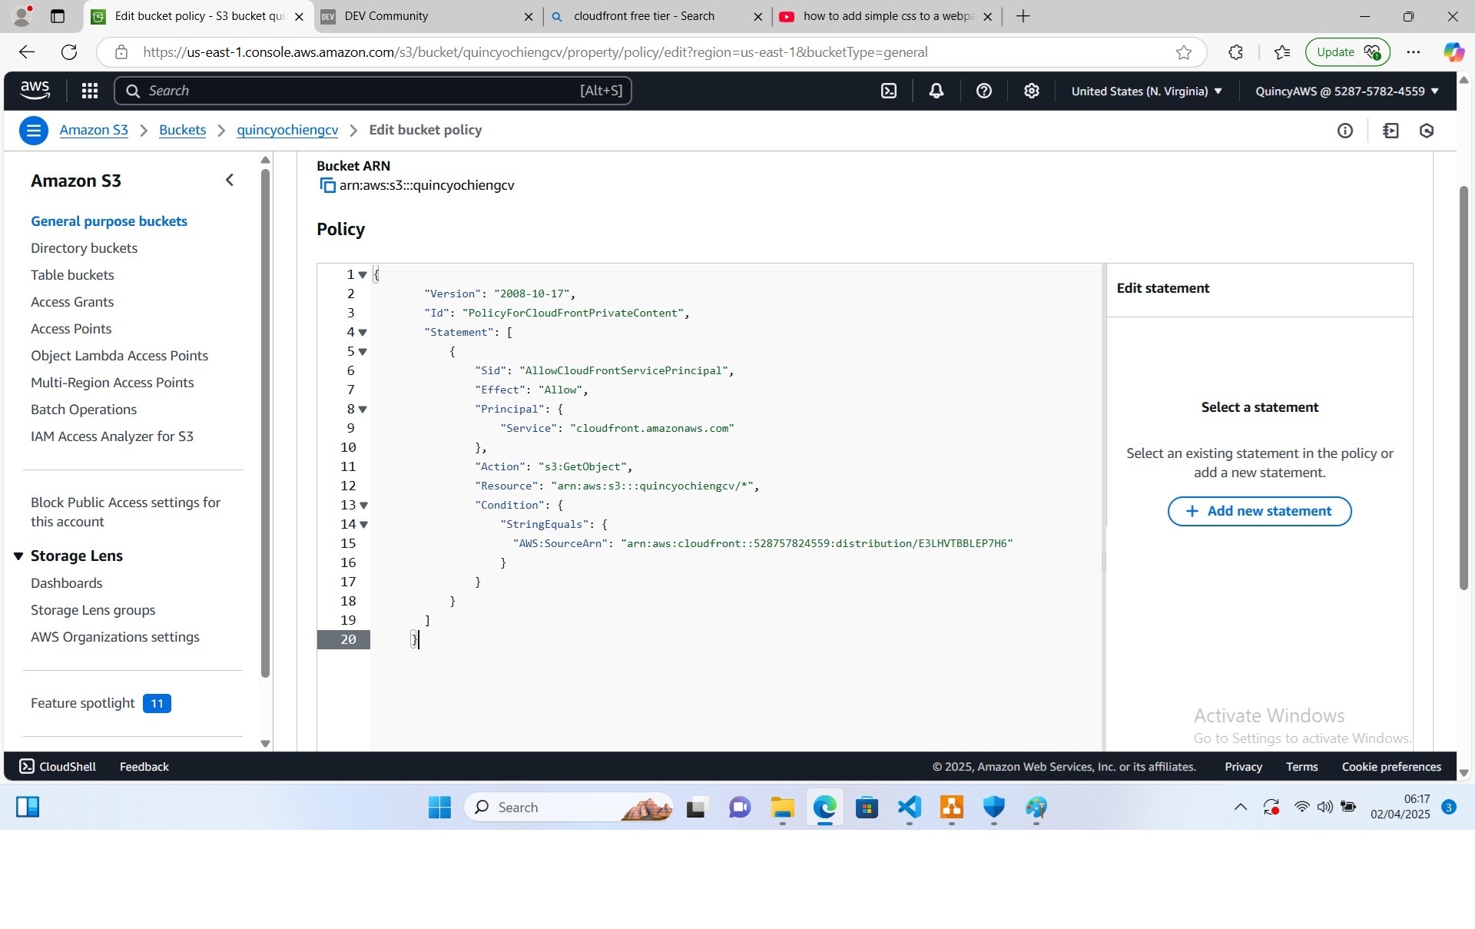
Task: Switch to the YouTube simple css tab
Action: pos(886,16)
